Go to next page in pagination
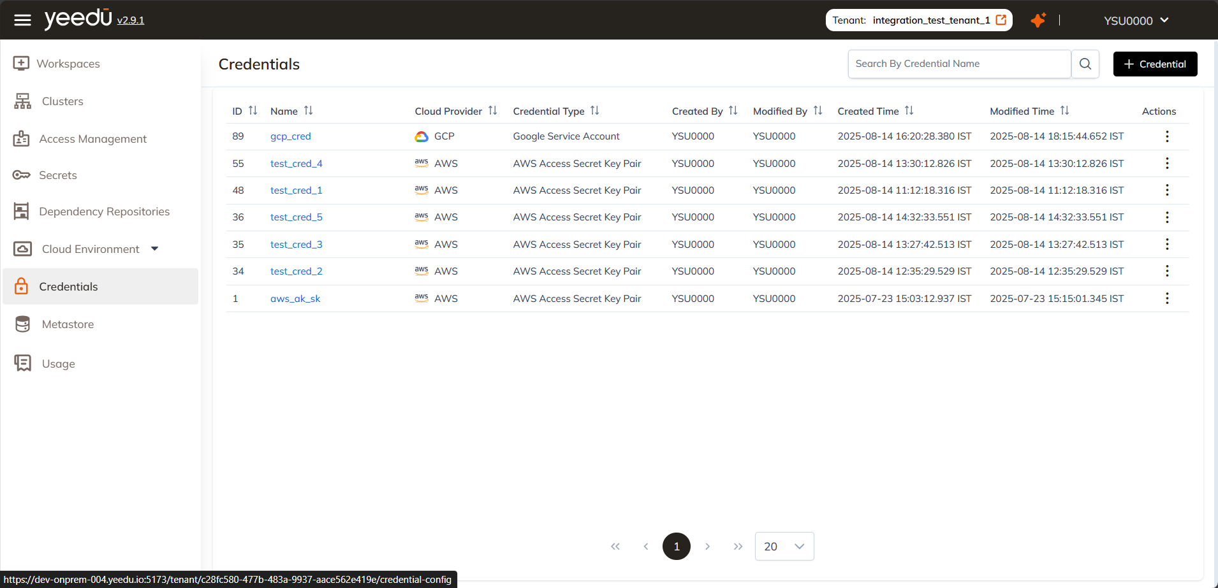 [707, 547]
